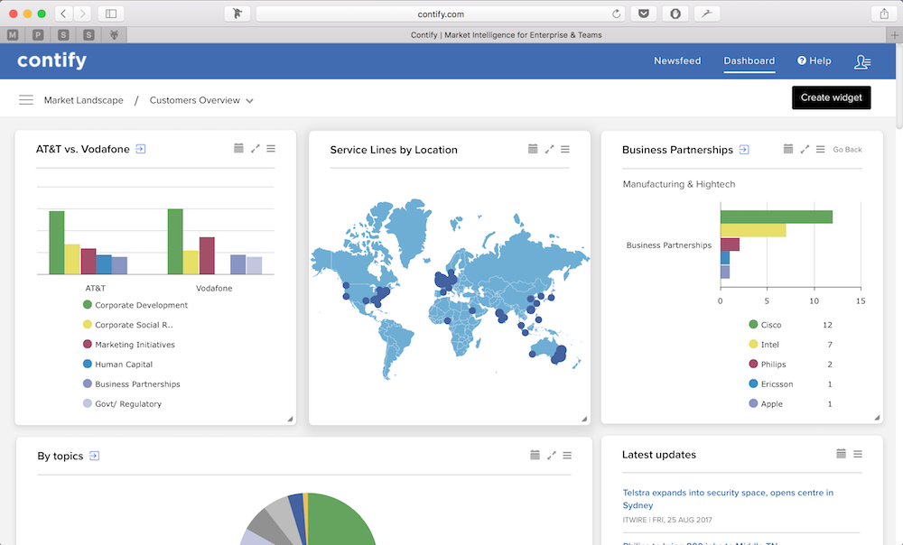This screenshot has width=903, height=545.
Task: Expand the AT&T vs. Vodafone widget view
Action: (x=255, y=148)
